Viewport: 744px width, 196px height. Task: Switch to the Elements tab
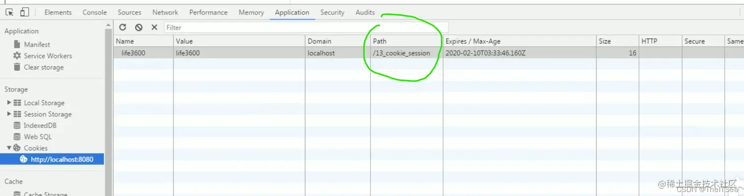(x=58, y=12)
